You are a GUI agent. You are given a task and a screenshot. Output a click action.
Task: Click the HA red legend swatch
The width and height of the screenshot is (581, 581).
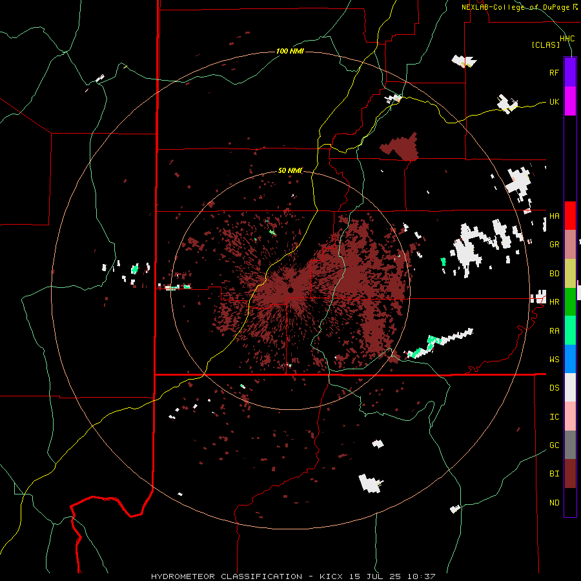570,216
